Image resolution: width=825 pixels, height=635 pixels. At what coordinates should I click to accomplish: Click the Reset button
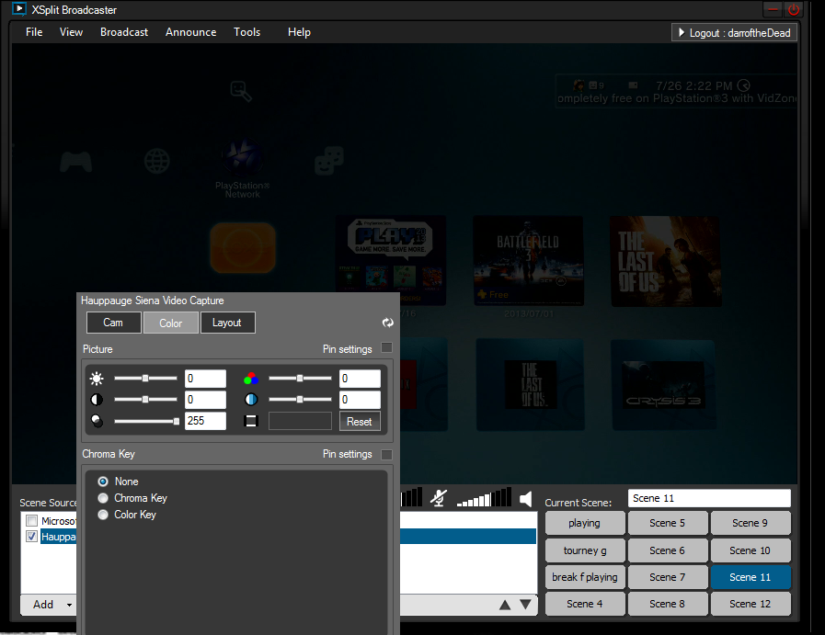click(360, 422)
